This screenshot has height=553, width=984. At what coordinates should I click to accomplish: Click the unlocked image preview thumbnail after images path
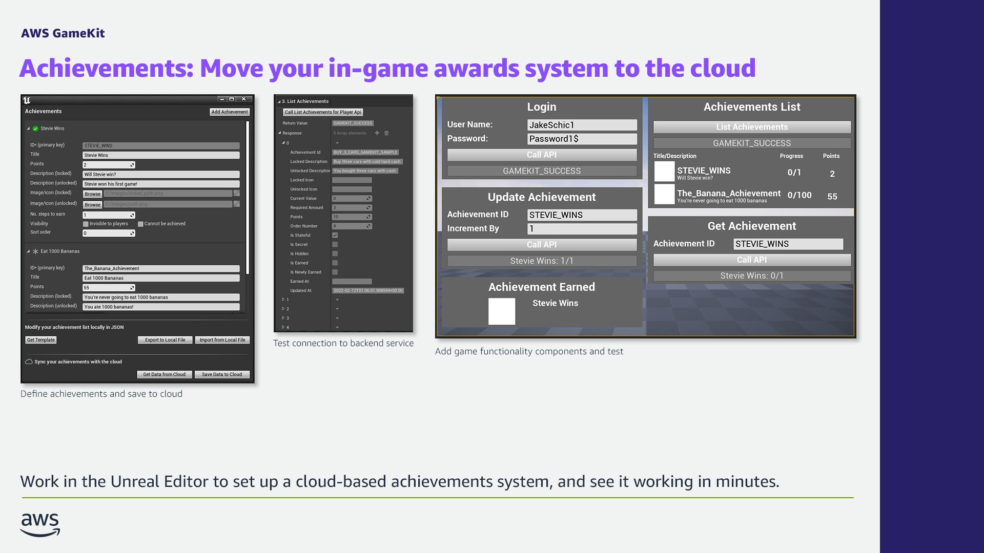237,204
